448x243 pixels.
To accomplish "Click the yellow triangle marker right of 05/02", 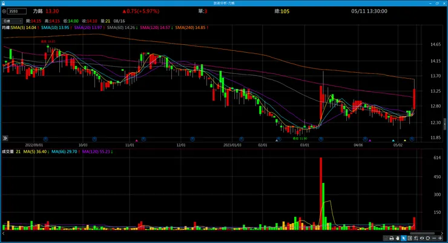I will pos(405,141).
